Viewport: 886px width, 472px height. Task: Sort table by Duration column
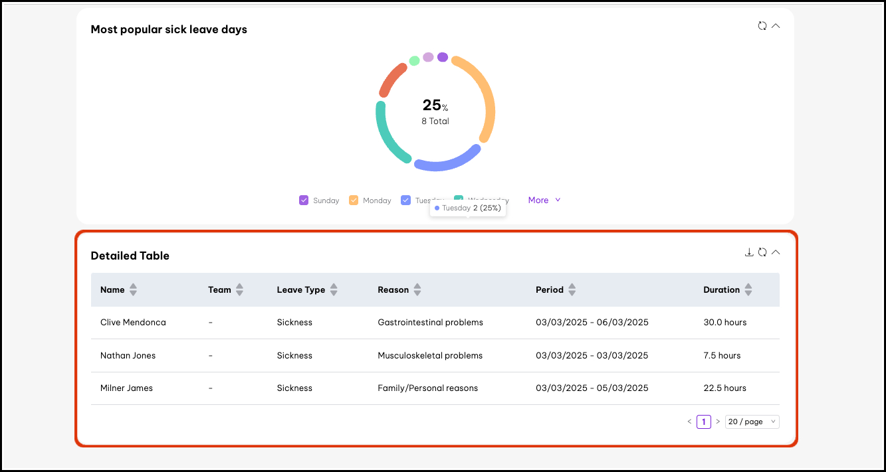[x=748, y=289]
